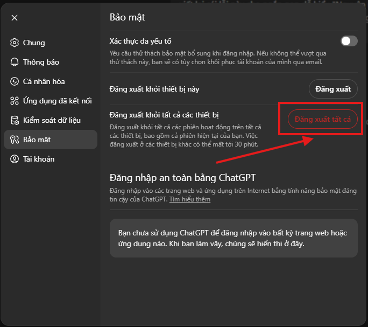Image resolution: width=368 pixels, height=327 pixels.
Task: Click the Kiểm soát dữ liệu database icon
Action: click(x=15, y=121)
